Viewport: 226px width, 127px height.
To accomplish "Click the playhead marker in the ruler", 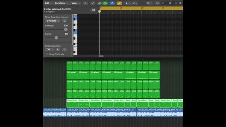I will (x=100, y=12).
